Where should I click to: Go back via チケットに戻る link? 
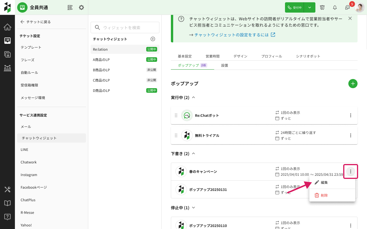click(36, 22)
